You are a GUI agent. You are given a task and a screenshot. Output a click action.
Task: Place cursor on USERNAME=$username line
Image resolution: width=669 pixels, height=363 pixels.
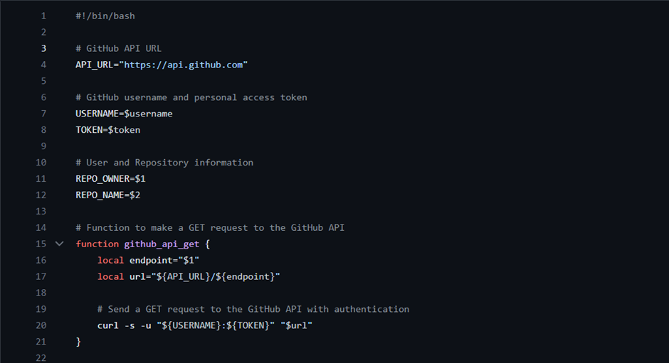[124, 114]
